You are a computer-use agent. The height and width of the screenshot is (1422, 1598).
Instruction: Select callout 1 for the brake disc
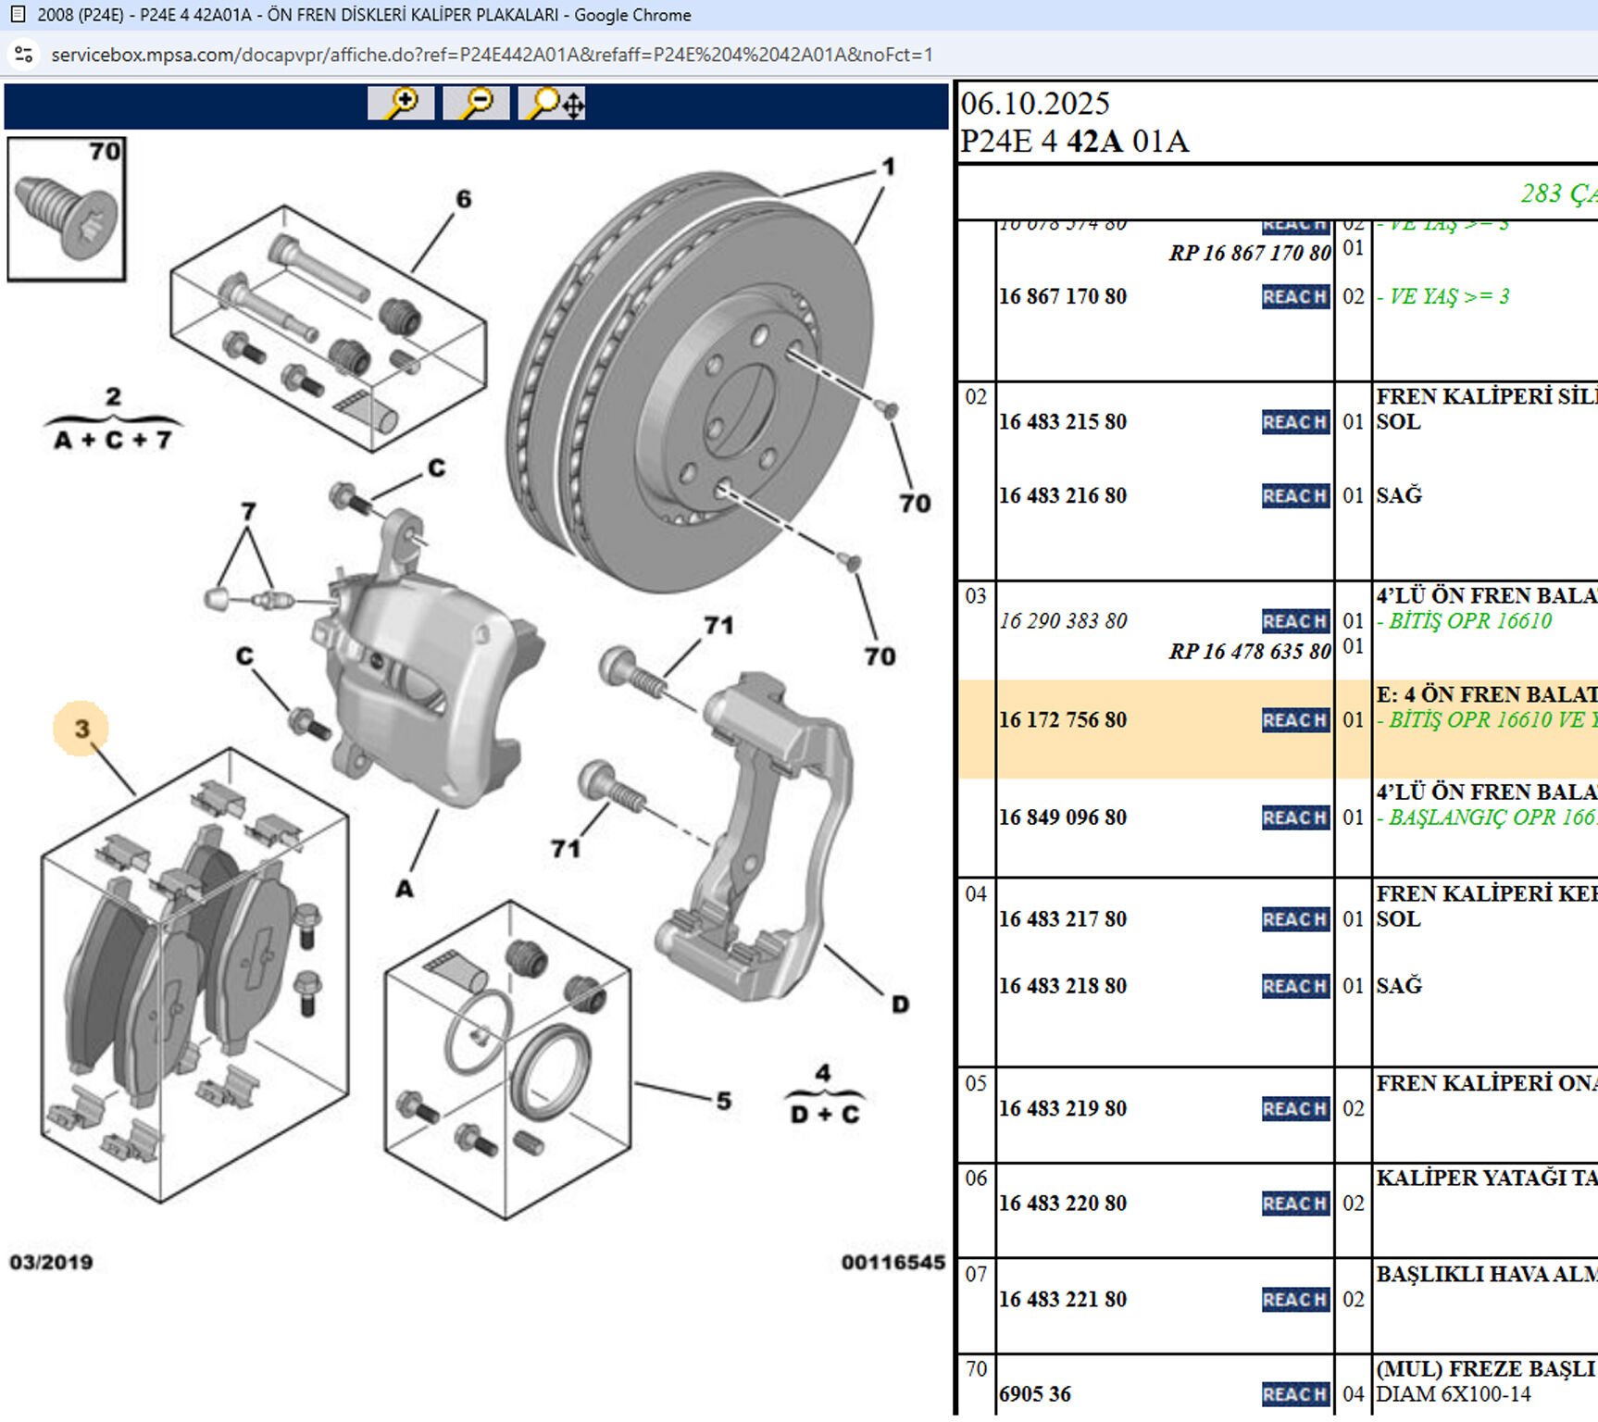[x=888, y=167]
